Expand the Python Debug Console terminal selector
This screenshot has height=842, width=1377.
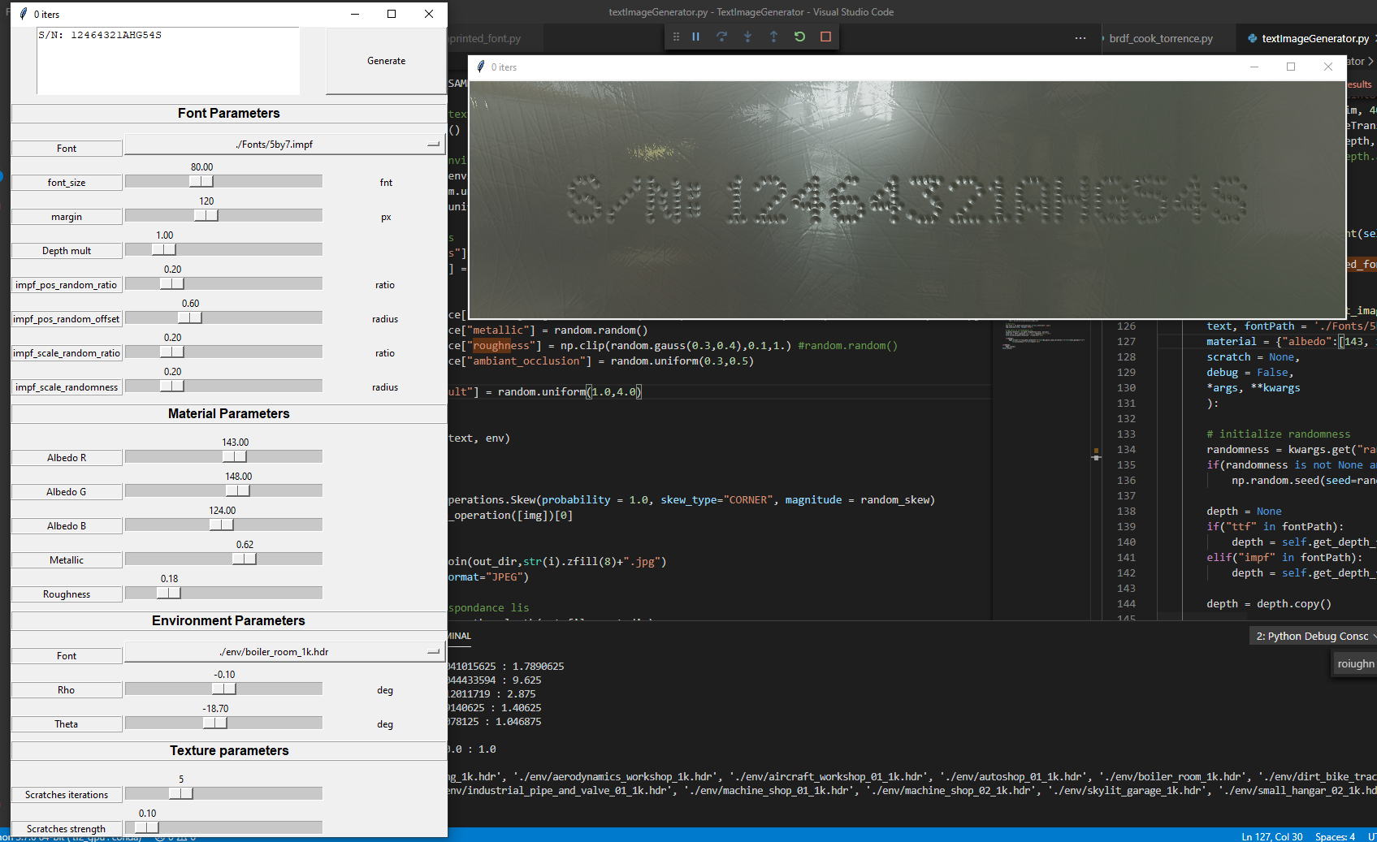click(1313, 636)
